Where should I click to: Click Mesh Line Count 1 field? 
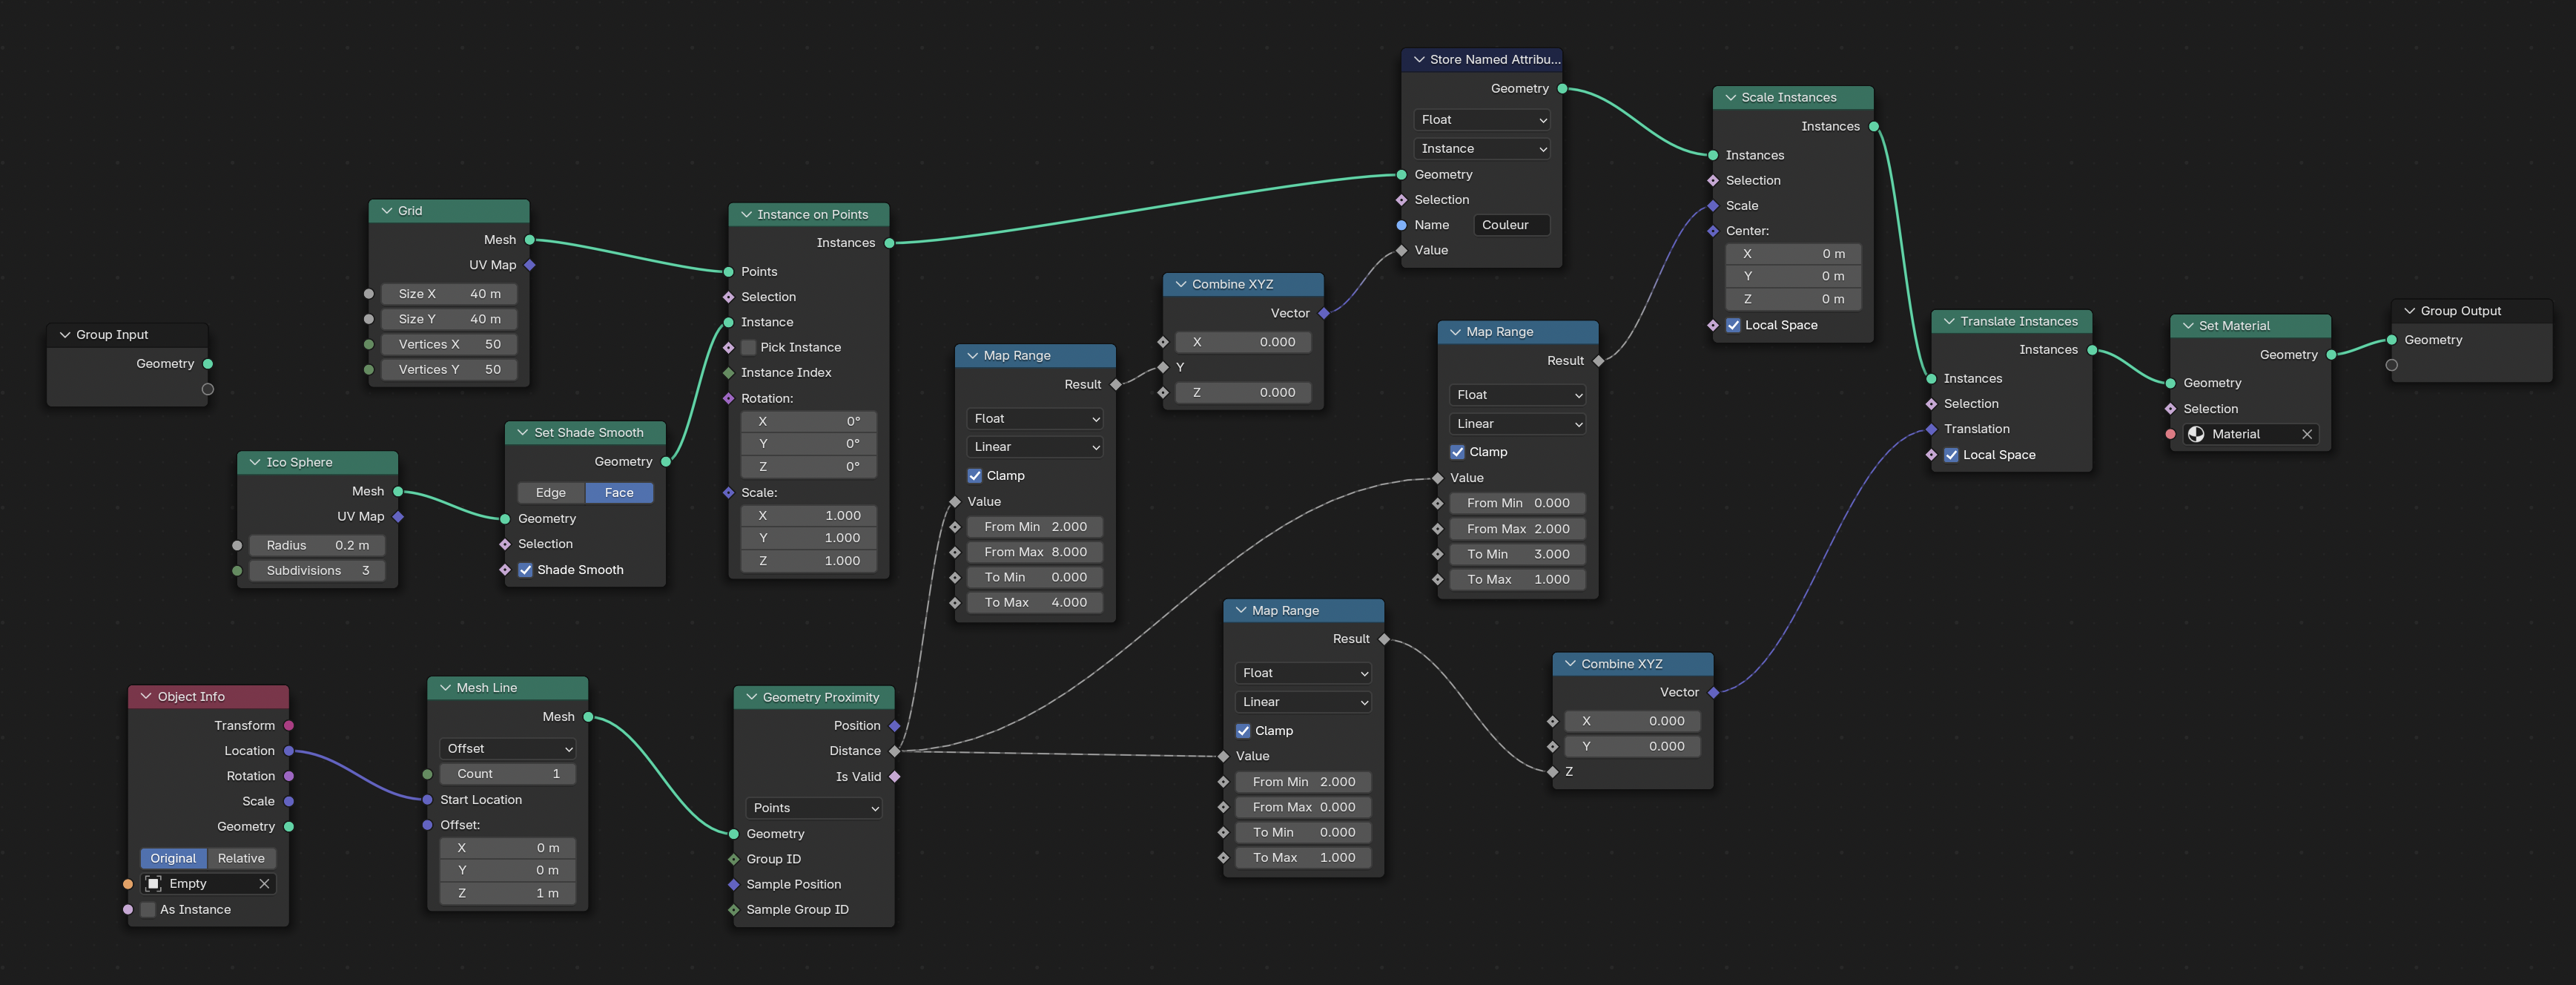(x=508, y=774)
